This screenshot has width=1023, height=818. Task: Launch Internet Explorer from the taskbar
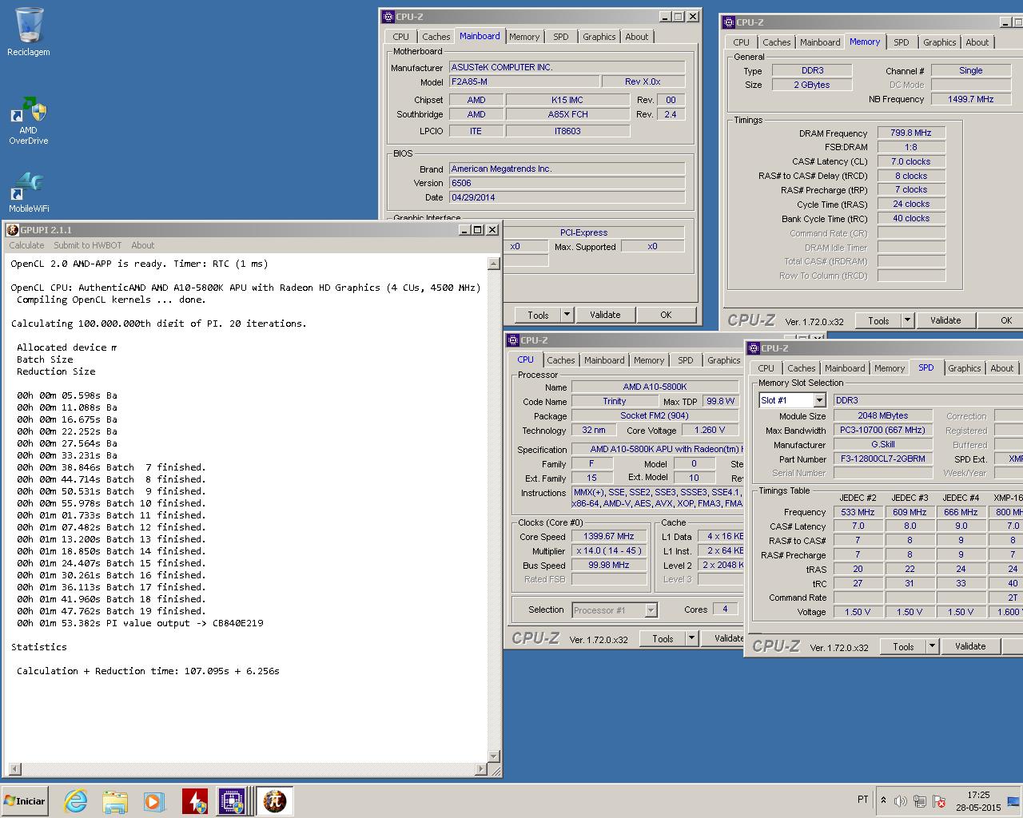(76, 801)
